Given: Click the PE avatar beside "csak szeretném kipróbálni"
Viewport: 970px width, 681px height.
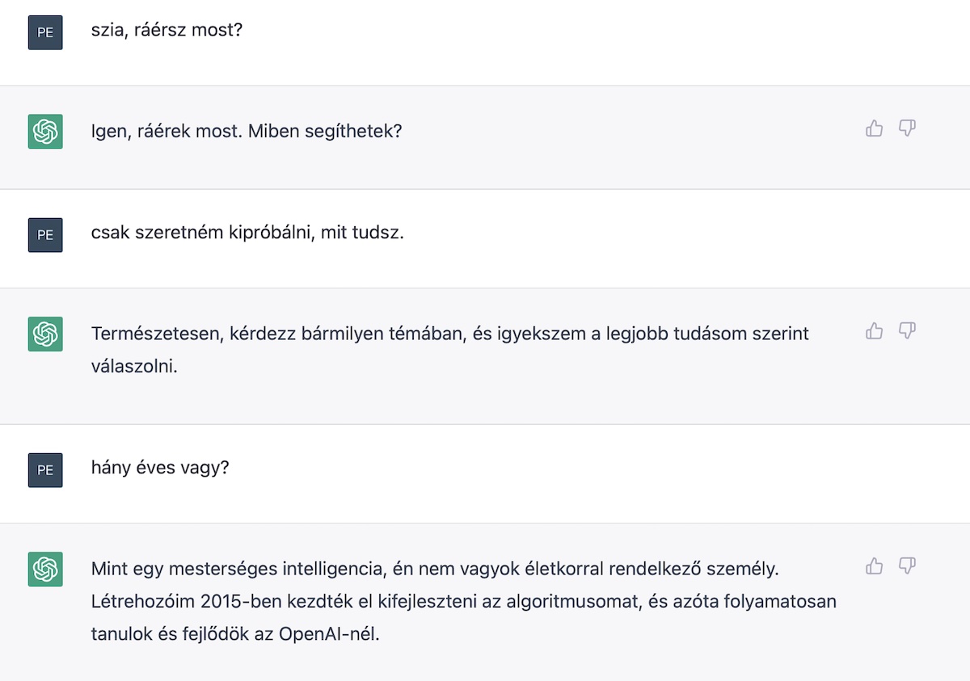Looking at the screenshot, I should (x=45, y=234).
